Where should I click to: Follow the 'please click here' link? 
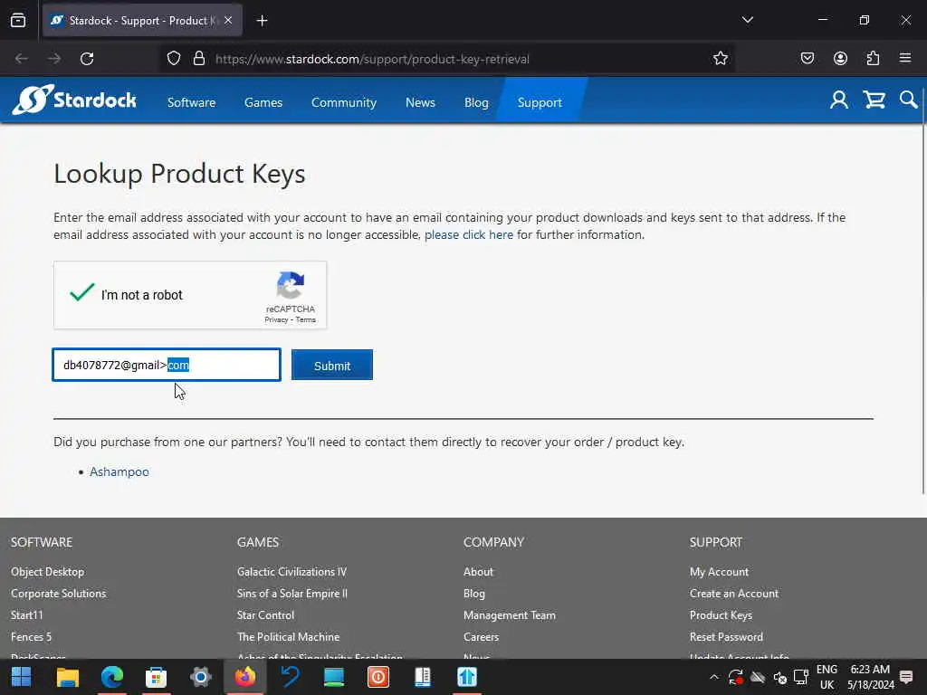(x=469, y=234)
